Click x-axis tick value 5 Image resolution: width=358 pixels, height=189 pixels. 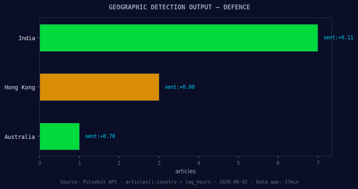tap(238, 163)
